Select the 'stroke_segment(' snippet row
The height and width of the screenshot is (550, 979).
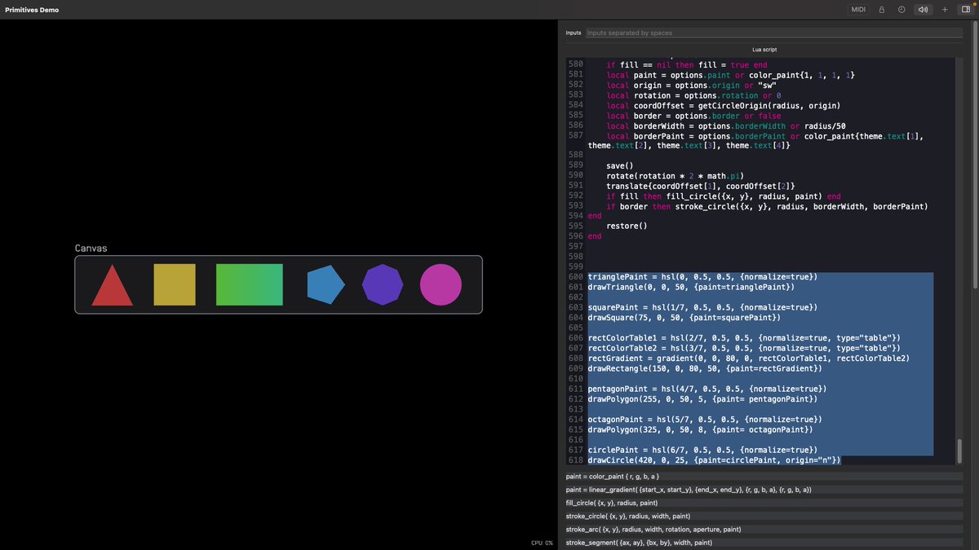(764, 542)
